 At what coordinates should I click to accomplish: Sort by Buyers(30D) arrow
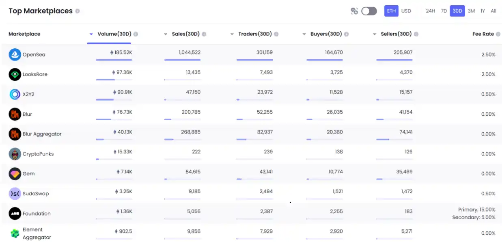coord(304,35)
